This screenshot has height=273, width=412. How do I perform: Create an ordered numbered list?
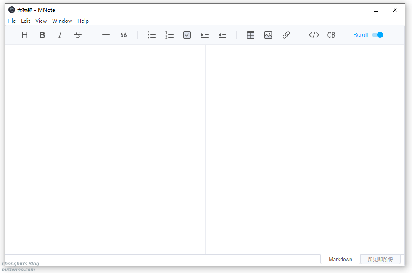coord(169,35)
